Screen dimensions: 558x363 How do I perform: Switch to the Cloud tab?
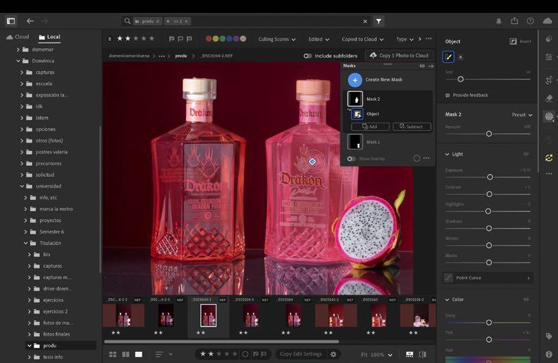point(18,36)
